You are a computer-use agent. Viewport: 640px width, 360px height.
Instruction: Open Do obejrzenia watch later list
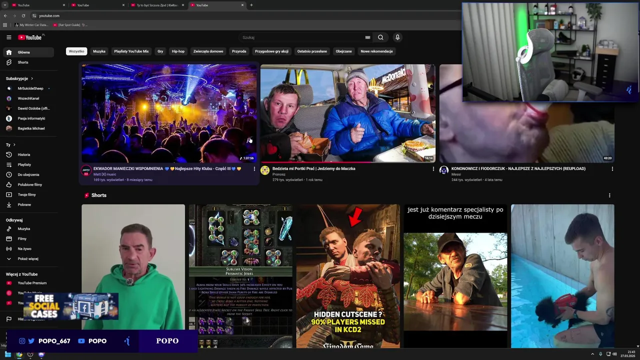pyautogui.click(x=29, y=174)
